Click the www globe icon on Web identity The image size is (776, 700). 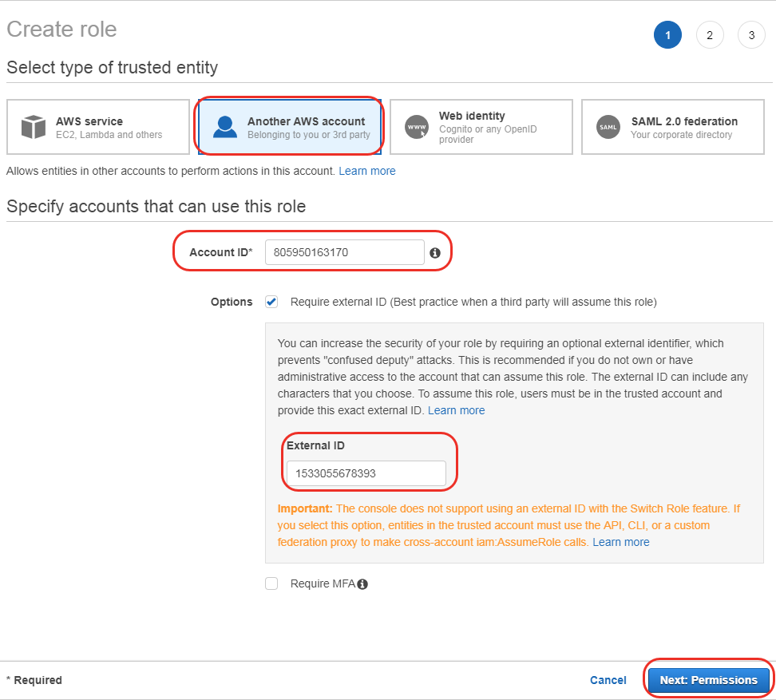click(417, 126)
